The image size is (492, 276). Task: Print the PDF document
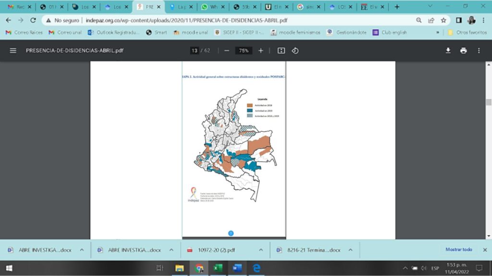(x=463, y=50)
